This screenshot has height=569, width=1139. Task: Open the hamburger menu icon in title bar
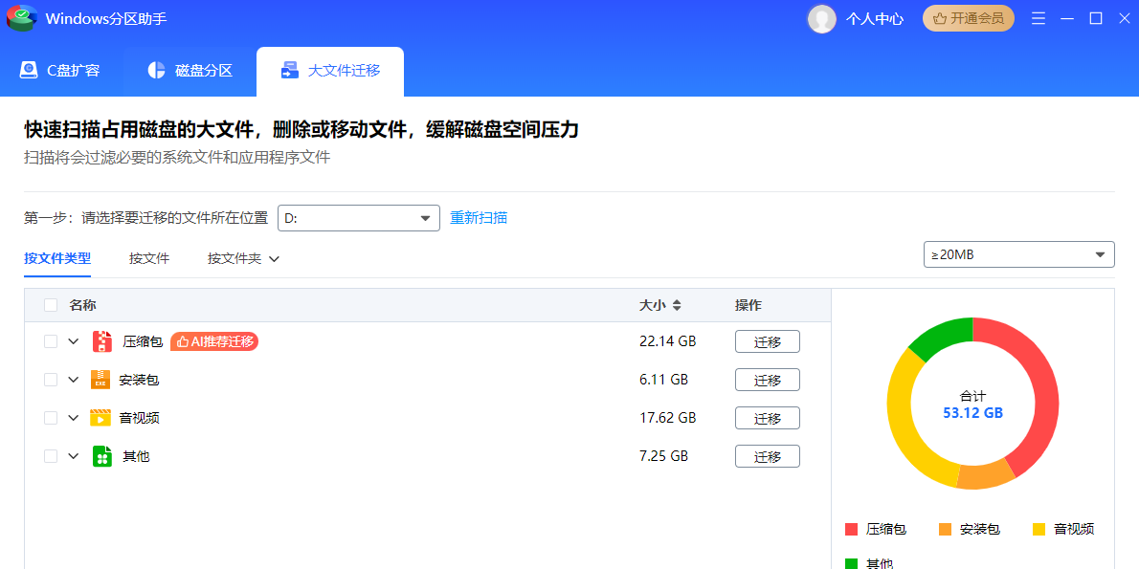tap(1038, 19)
